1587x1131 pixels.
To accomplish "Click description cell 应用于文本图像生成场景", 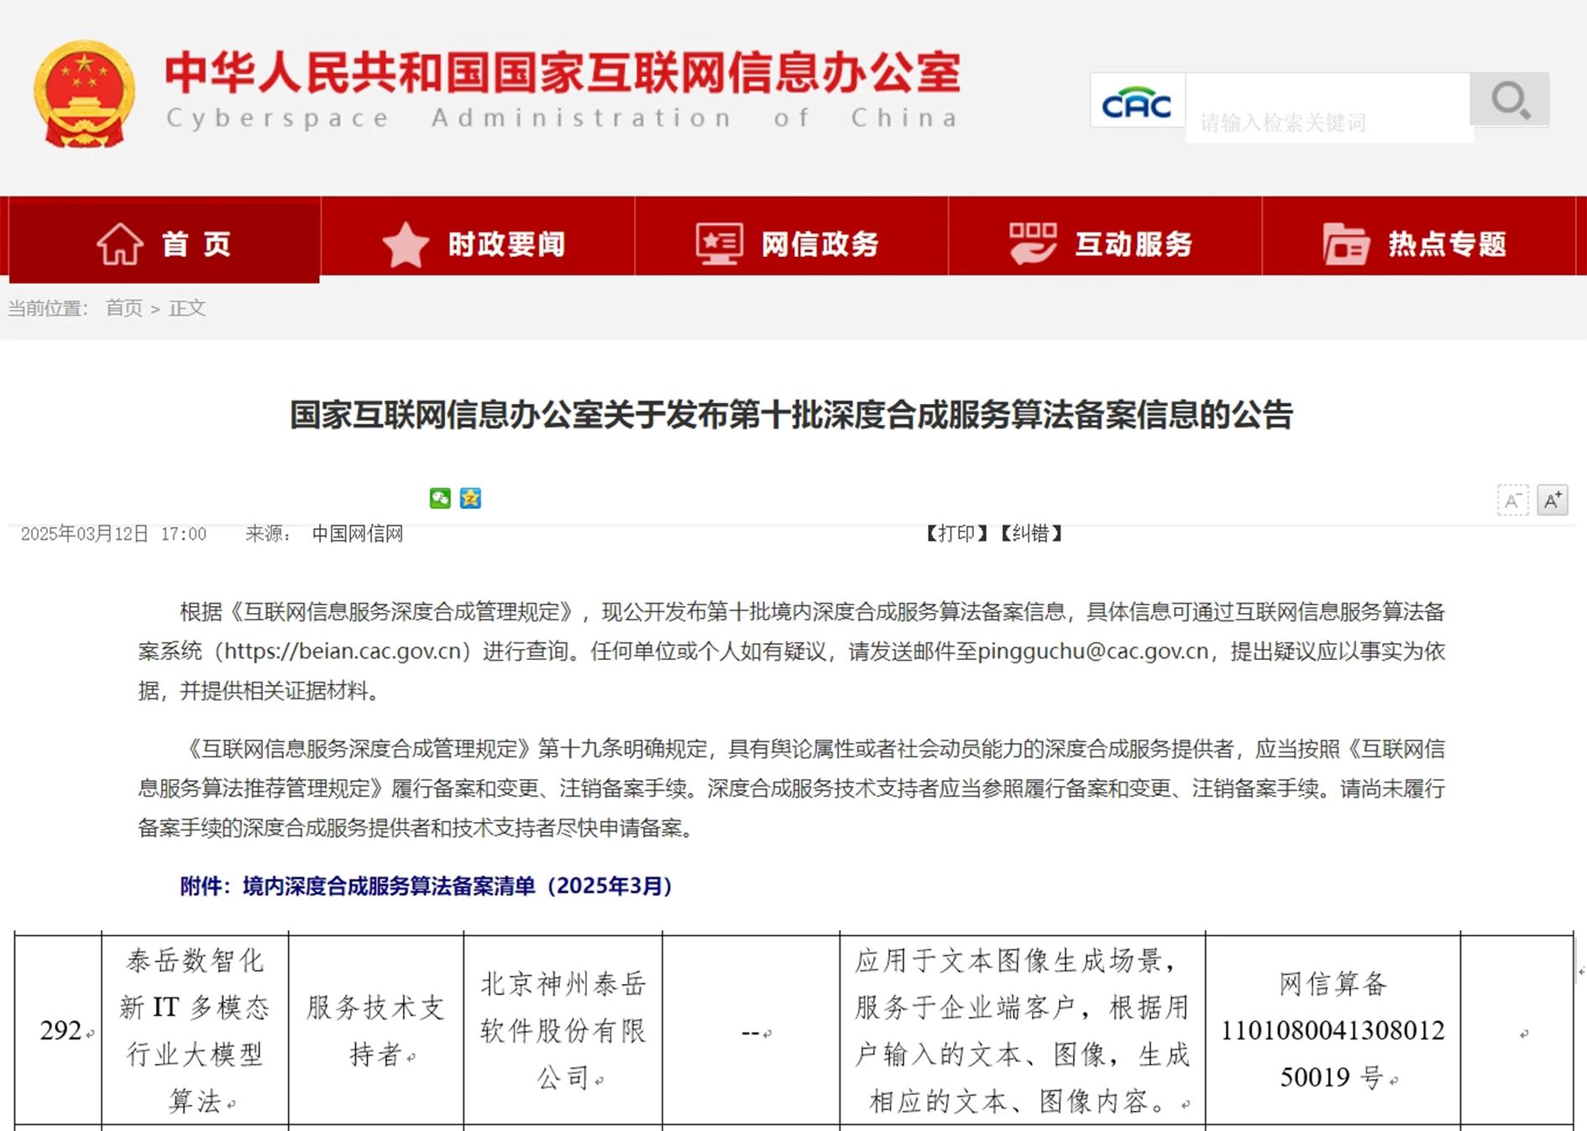I will [1022, 1030].
